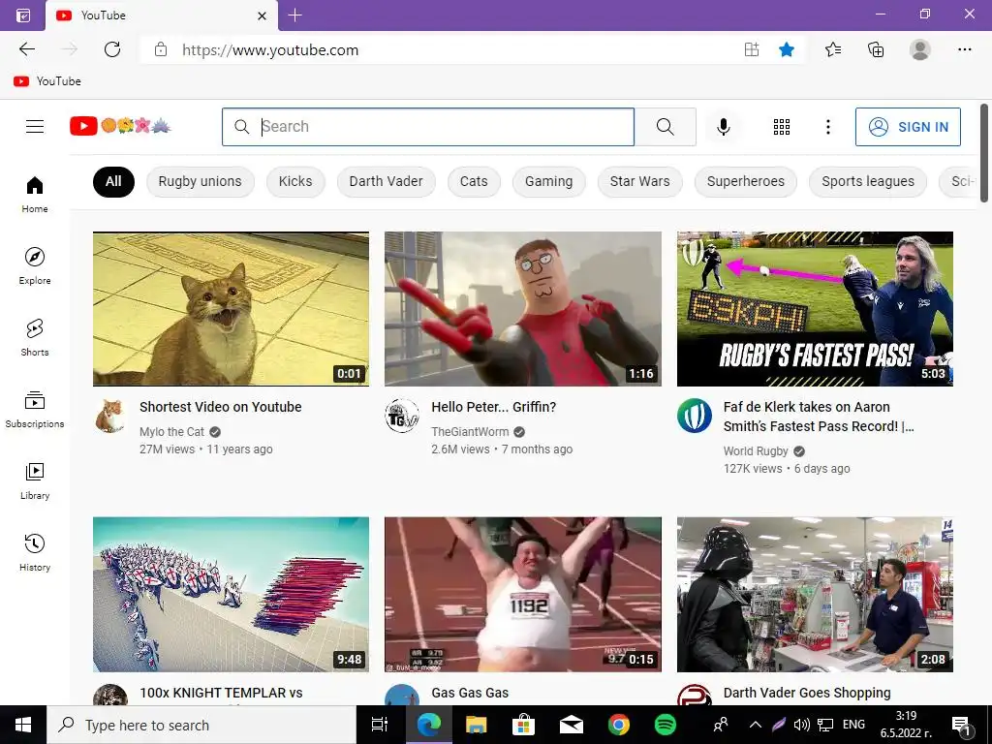Click the SIGN IN button
This screenshot has width=992, height=744.
pyautogui.click(x=908, y=127)
